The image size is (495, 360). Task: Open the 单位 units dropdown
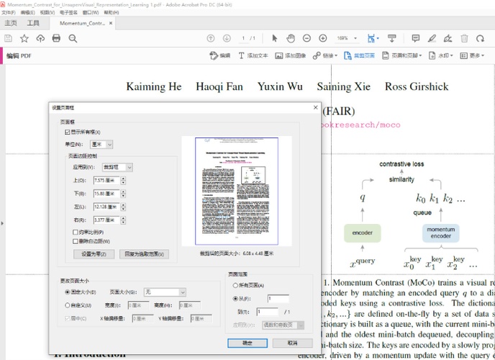click(x=101, y=145)
